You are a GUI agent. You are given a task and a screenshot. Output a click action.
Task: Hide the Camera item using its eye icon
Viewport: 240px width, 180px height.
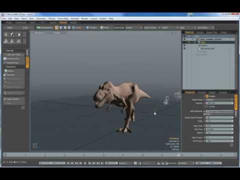(184, 45)
